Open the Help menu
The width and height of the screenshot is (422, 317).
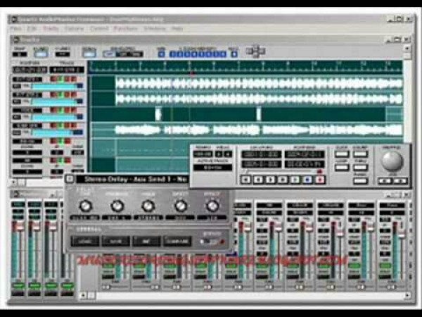(x=177, y=28)
